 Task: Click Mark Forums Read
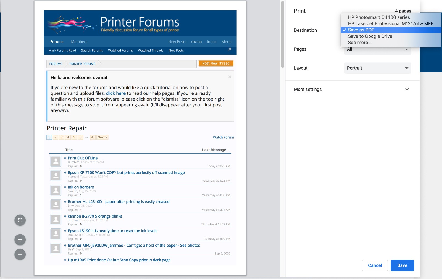click(x=62, y=51)
